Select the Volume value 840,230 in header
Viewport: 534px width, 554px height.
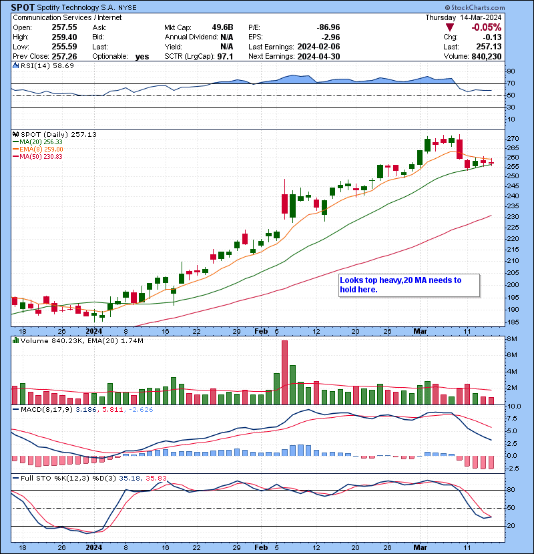tap(487, 56)
